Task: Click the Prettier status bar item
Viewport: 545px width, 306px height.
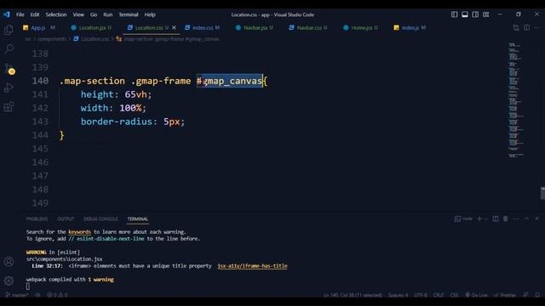Action: (x=505, y=295)
